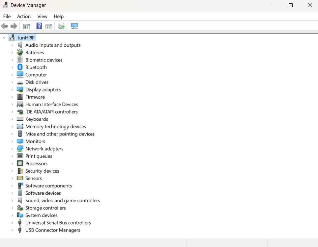Screen dimensions: 318x247
Task: Click the Batteries category icon
Action: (x=19, y=52)
